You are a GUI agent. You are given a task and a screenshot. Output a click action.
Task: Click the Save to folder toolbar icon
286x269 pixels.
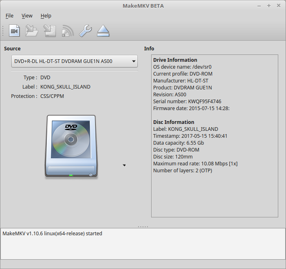click(31, 30)
